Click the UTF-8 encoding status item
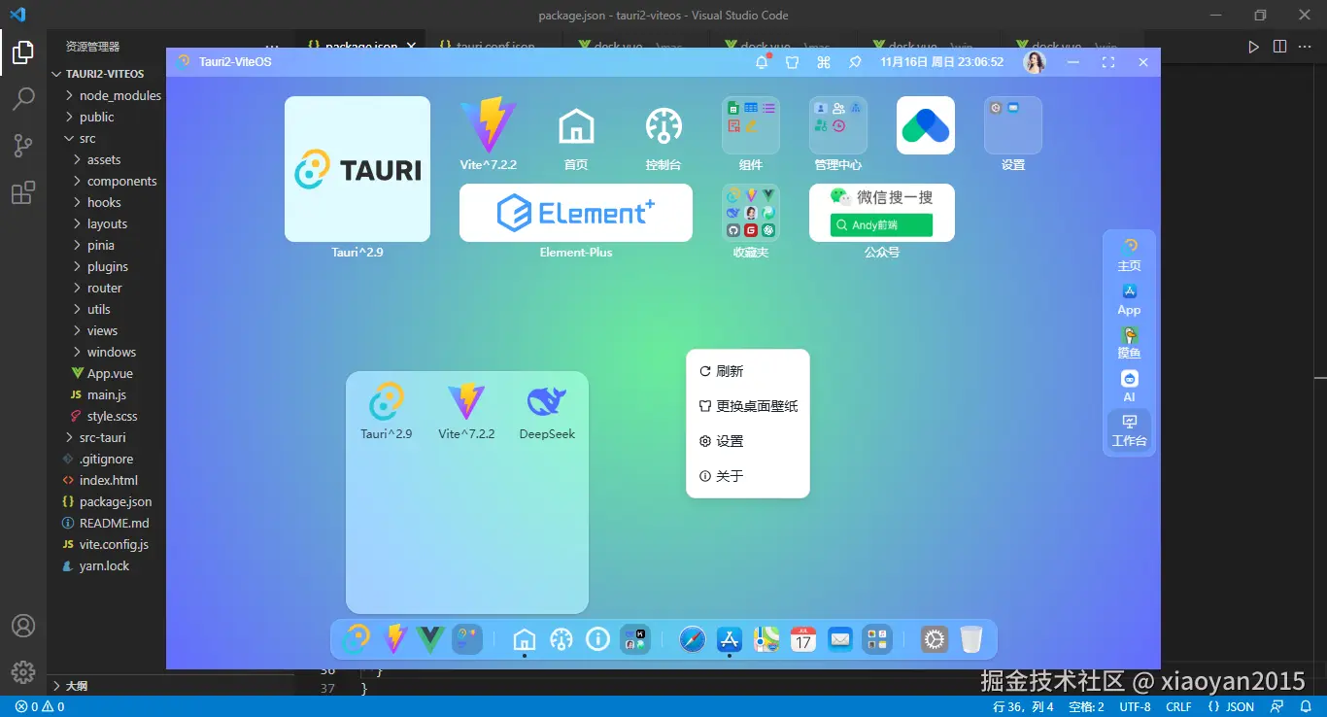1327x717 pixels. (1135, 707)
